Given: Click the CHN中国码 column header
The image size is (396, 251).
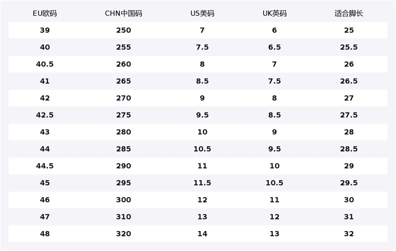Looking at the screenshot, I should (123, 13).
